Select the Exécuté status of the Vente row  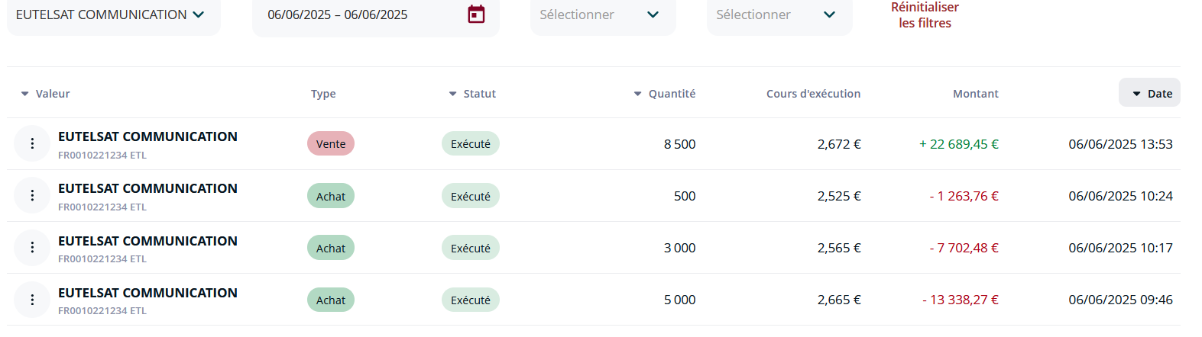(471, 143)
